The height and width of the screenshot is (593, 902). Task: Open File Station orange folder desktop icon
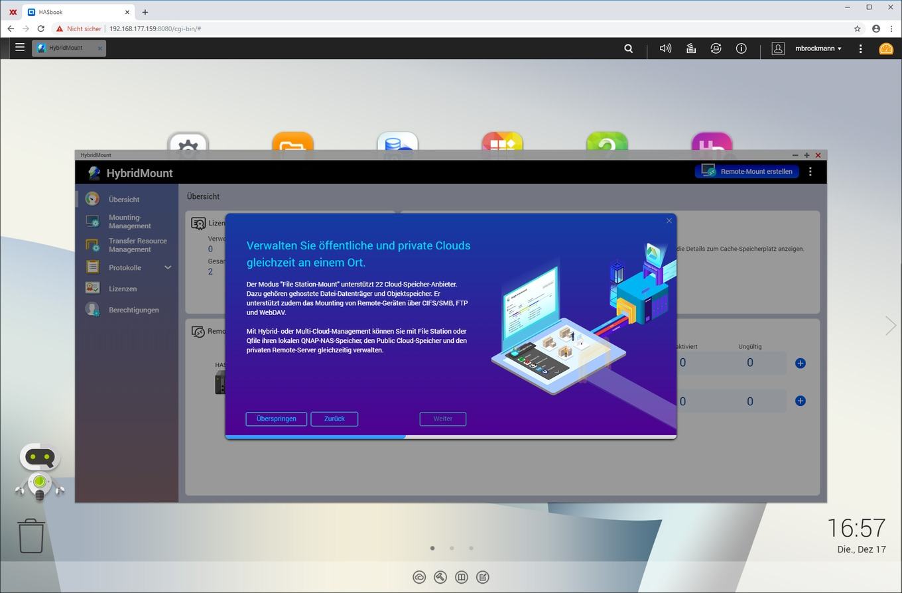292,141
